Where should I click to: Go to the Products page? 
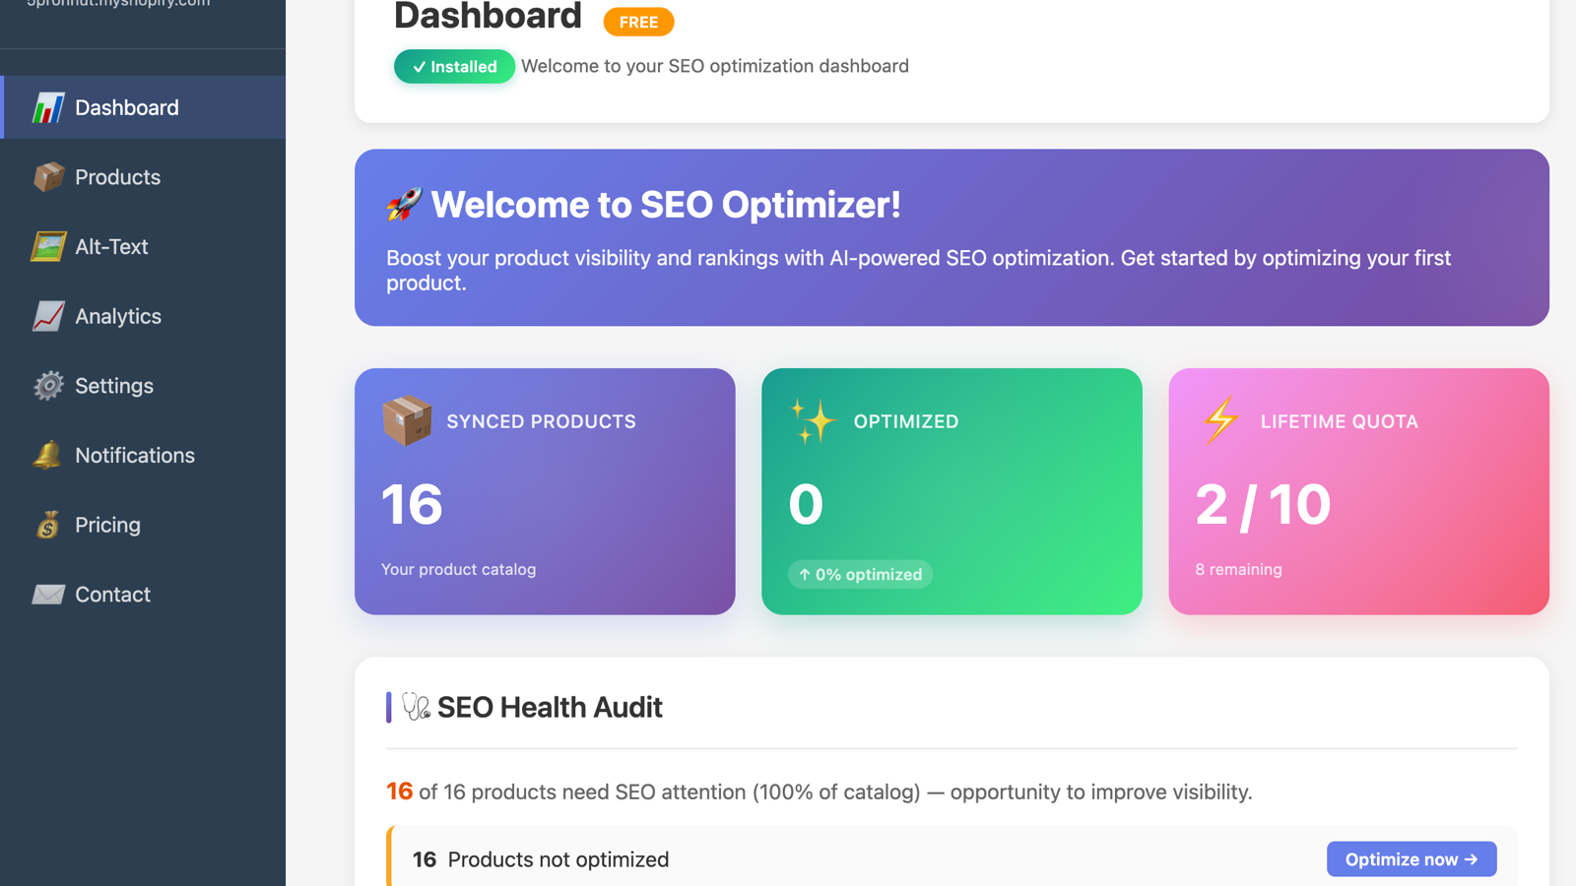coord(143,177)
